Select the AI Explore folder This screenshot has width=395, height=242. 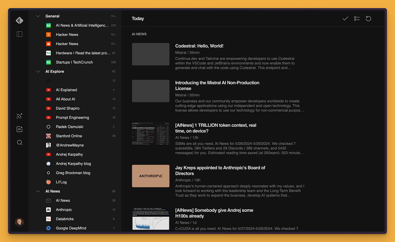click(55, 72)
